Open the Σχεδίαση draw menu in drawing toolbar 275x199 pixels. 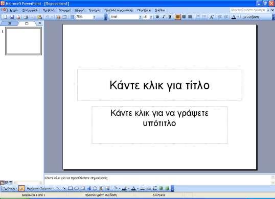10,188
